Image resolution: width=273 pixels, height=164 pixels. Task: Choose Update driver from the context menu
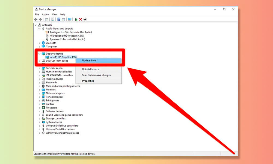pyautogui.click(x=99, y=60)
